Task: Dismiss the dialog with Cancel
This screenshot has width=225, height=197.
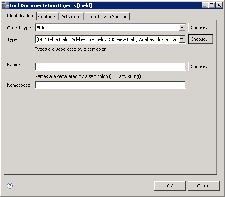Action: [204, 186]
